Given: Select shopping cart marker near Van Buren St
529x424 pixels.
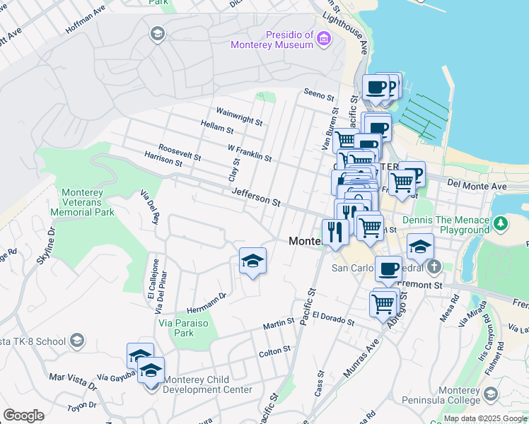Looking at the screenshot, I should click(345, 140).
